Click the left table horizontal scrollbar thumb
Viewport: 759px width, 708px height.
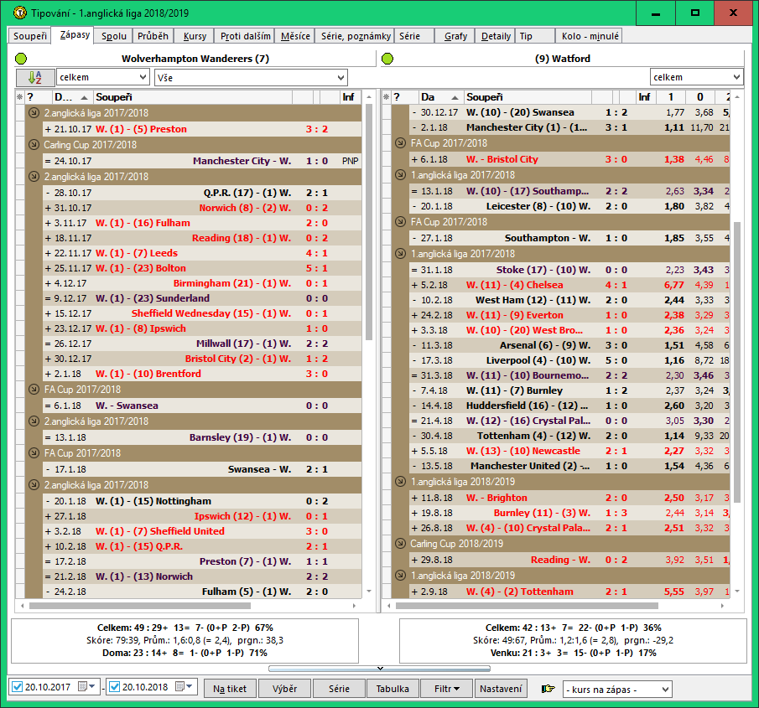coord(140,606)
